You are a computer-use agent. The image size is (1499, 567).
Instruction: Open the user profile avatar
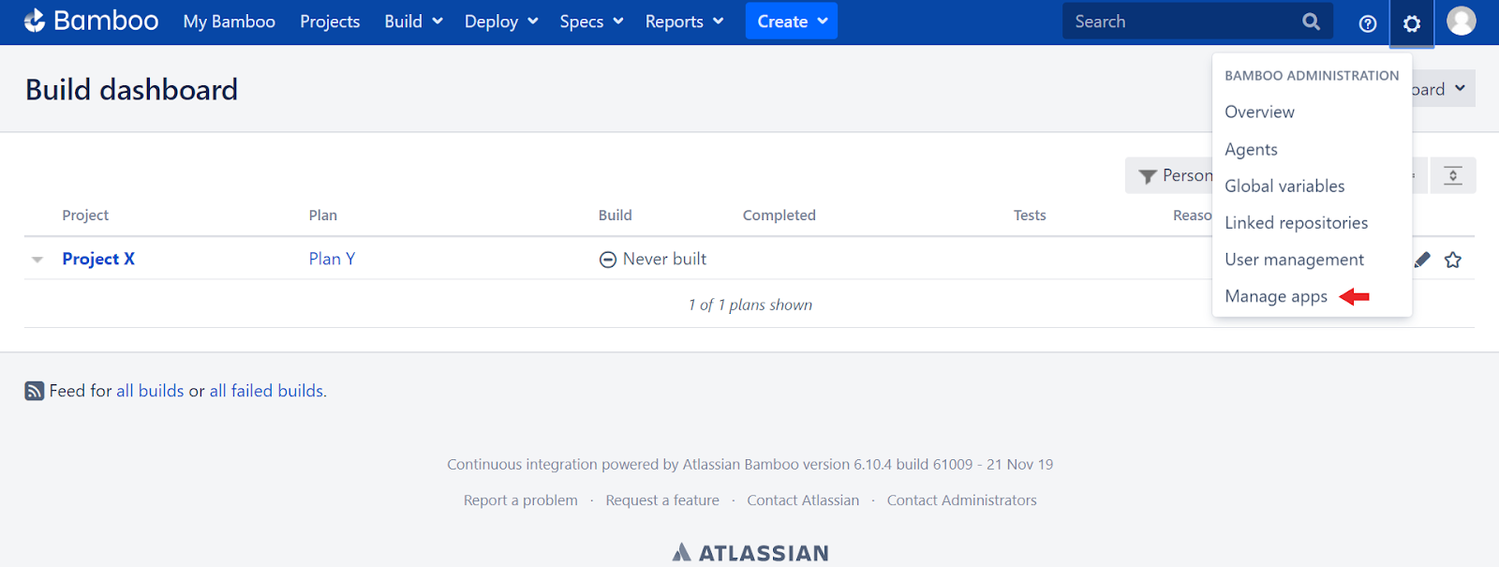point(1462,21)
